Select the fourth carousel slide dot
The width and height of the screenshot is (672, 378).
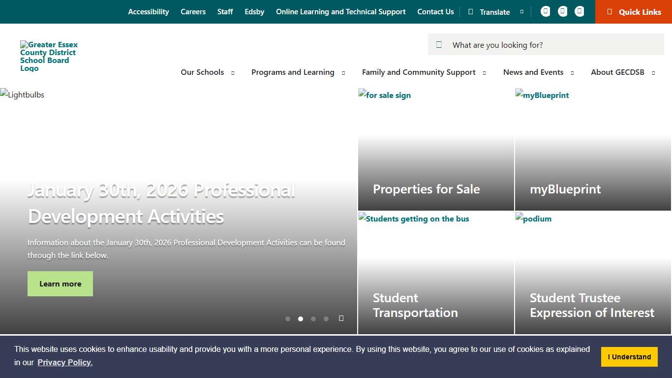pyautogui.click(x=326, y=319)
